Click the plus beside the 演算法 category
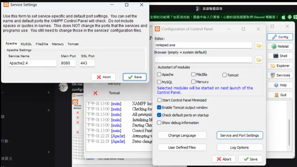Viewport: 297px width, 167px height. click(x=49, y=152)
